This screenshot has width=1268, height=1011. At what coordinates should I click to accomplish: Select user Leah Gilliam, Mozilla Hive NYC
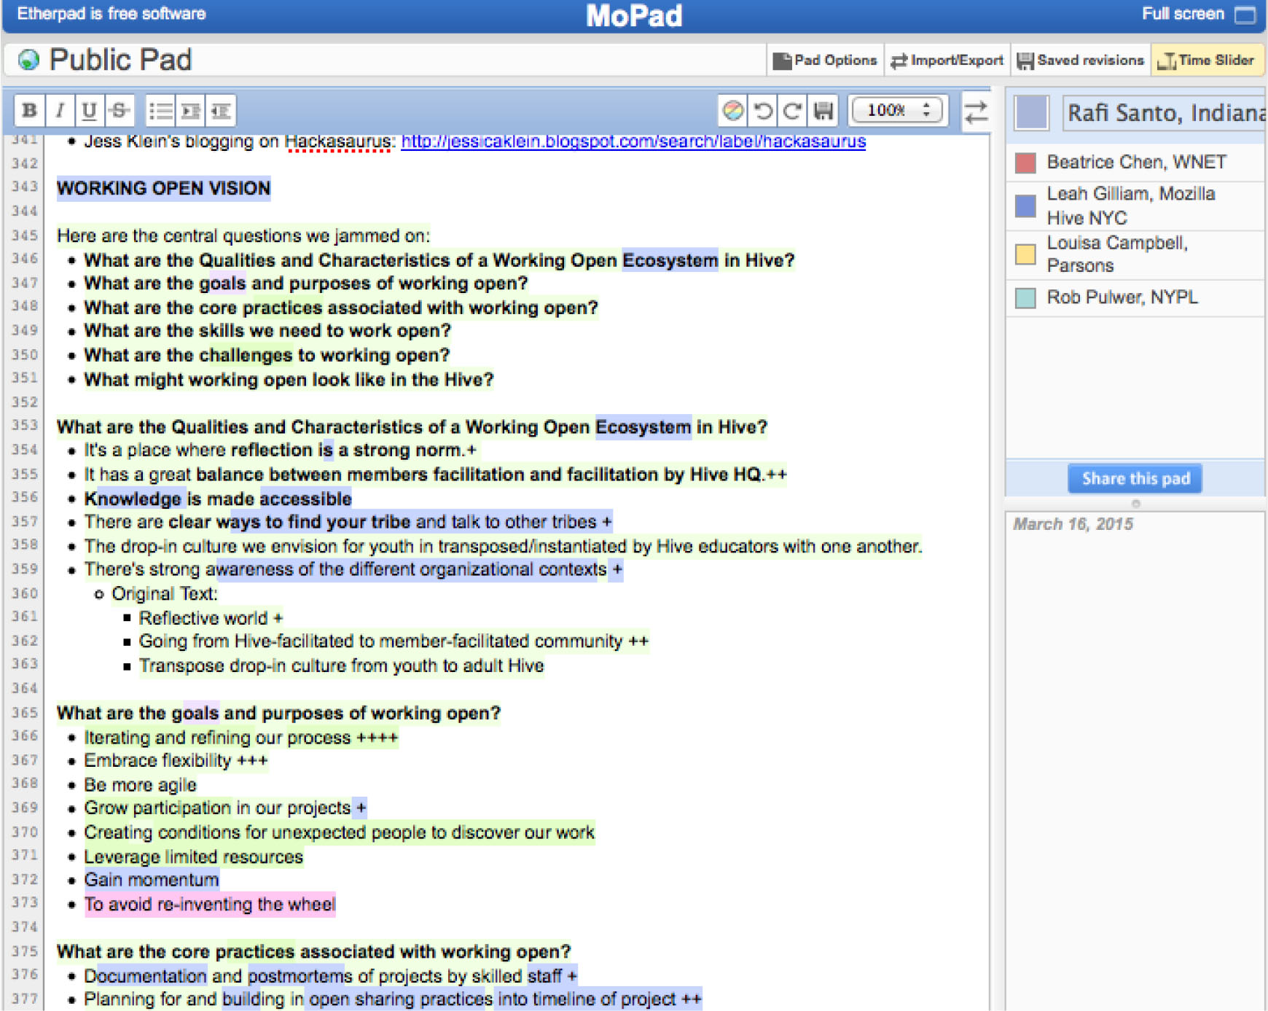click(1131, 206)
